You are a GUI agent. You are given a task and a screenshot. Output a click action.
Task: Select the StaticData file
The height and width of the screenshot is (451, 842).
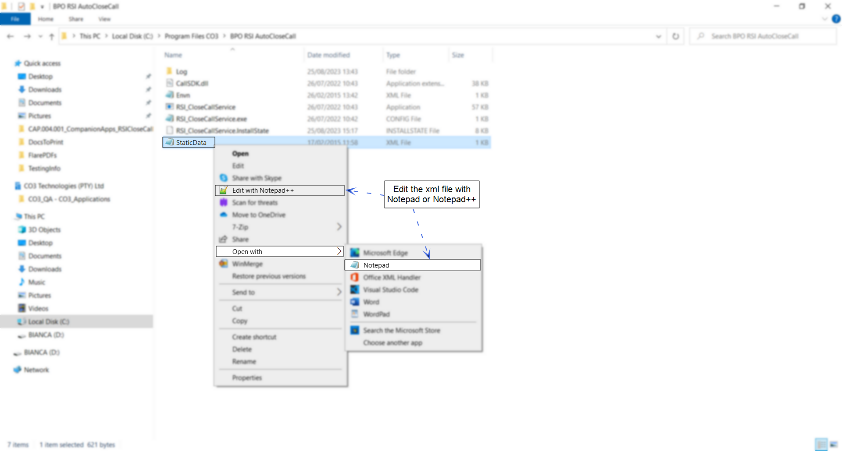click(x=189, y=142)
